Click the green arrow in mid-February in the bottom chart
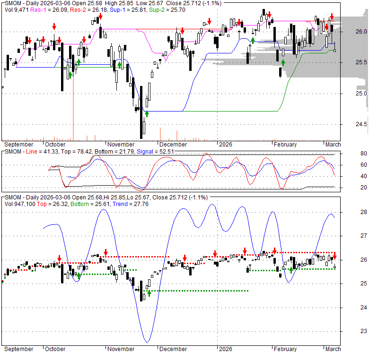369x352 pixels. tap(290, 270)
